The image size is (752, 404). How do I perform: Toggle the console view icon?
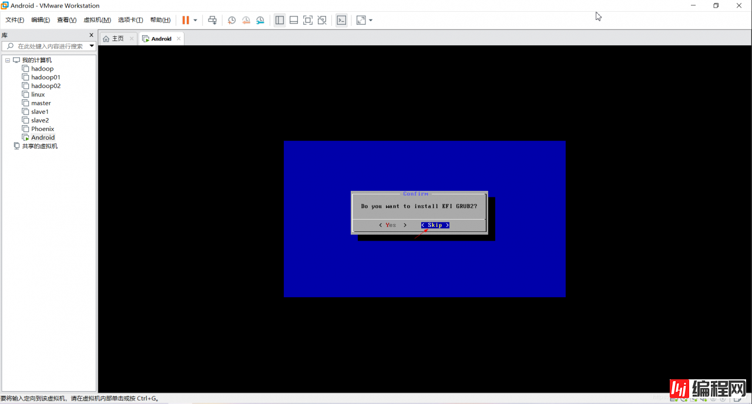point(341,20)
